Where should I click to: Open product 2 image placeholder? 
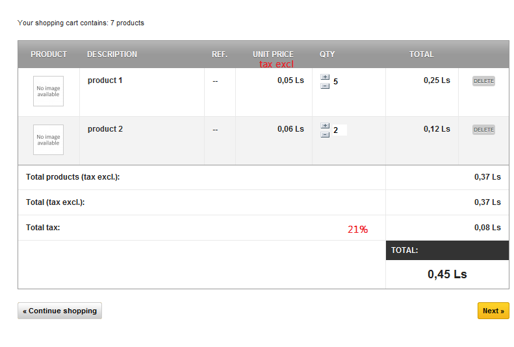[48, 140]
